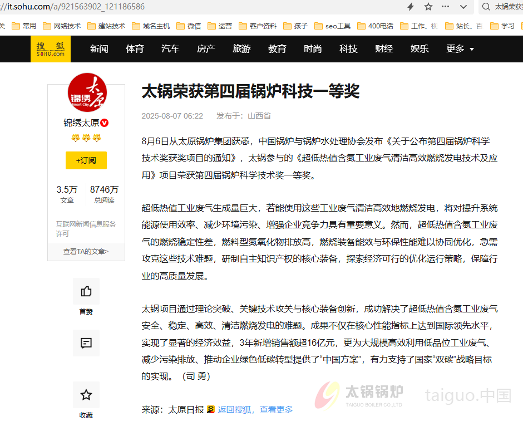The height and width of the screenshot is (421, 523).
Task: Click the 首赞 thumbs-up icon
Action: tap(86, 291)
